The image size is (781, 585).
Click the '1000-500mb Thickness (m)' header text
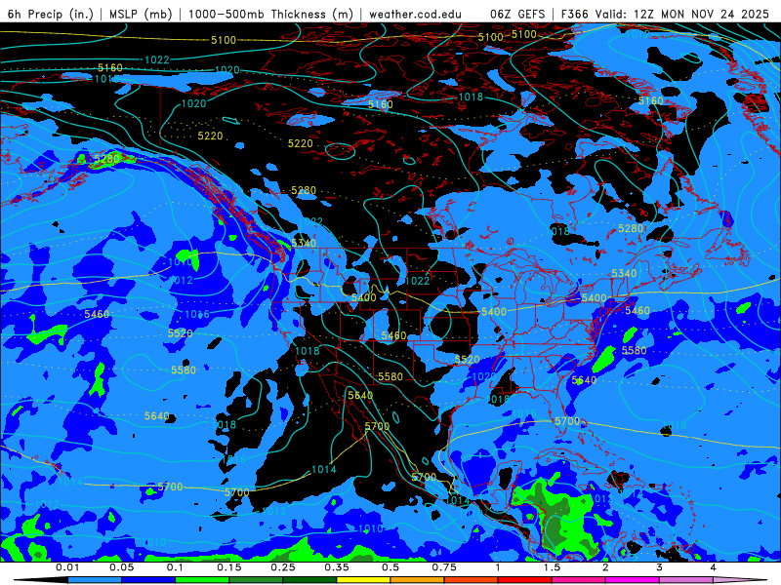(x=270, y=14)
